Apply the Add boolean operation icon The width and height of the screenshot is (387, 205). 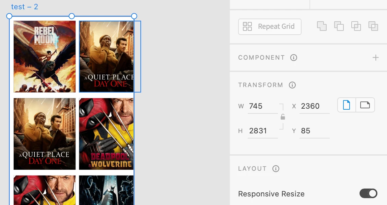(321, 26)
